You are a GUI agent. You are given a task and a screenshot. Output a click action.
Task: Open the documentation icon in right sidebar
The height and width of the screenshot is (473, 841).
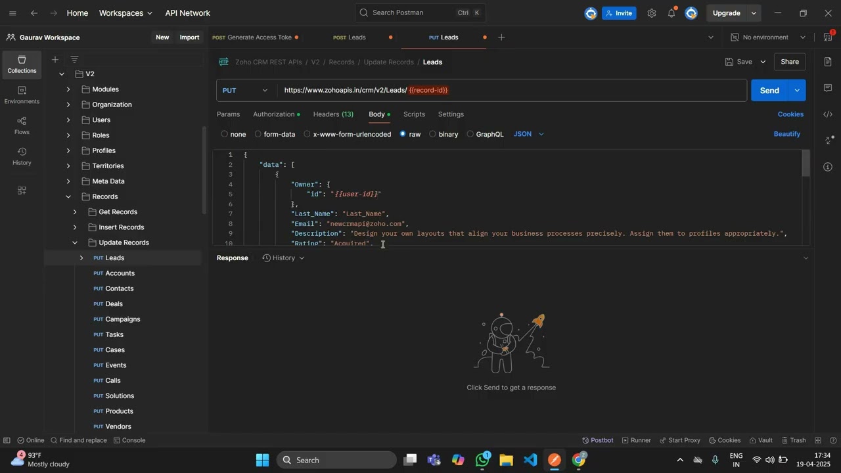[828, 62]
